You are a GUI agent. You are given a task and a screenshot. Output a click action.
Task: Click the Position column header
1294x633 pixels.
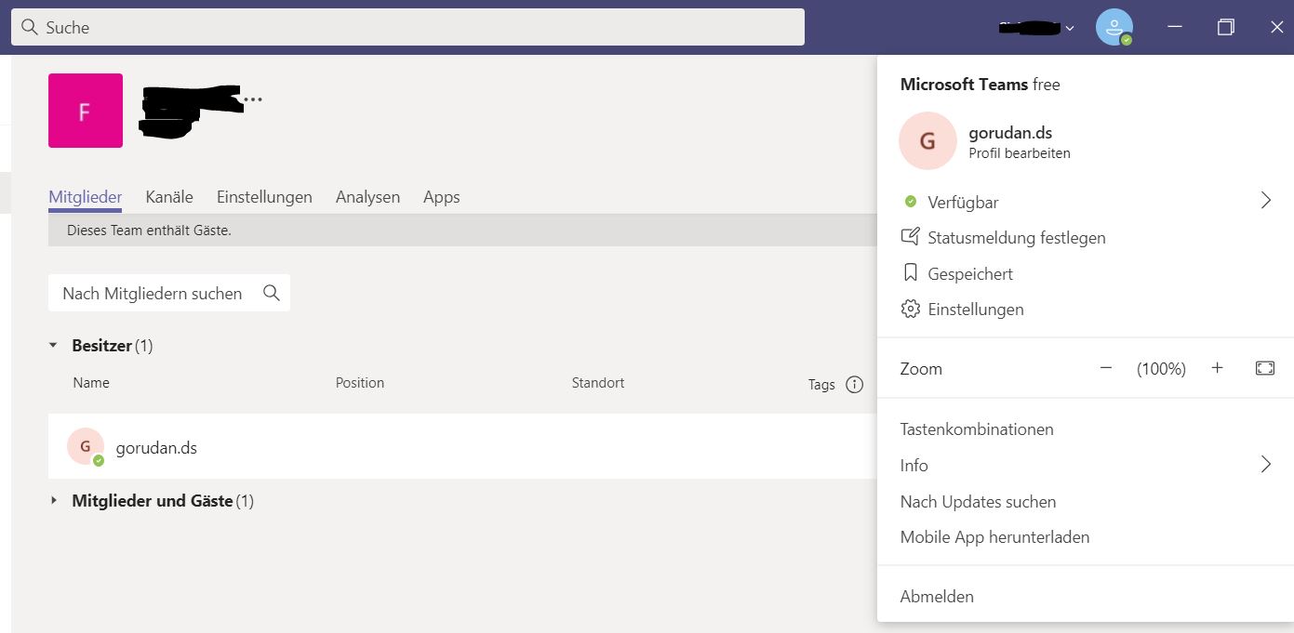tap(360, 383)
